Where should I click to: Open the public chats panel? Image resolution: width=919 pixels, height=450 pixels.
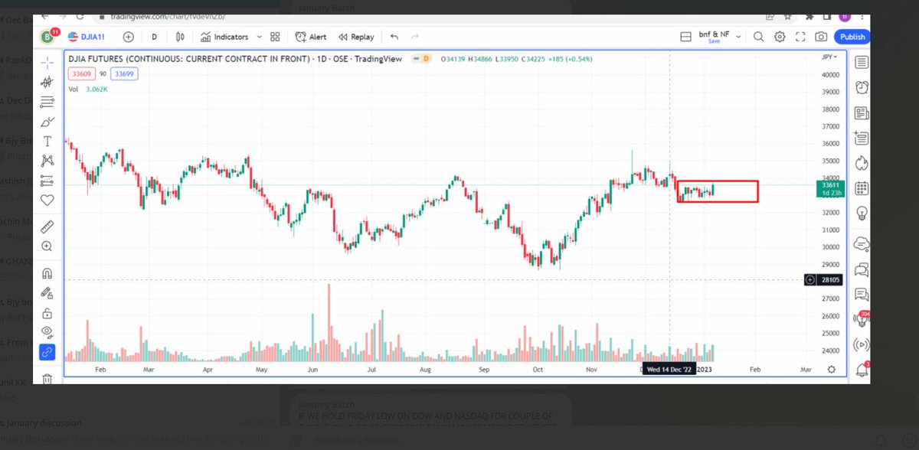click(x=862, y=244)
